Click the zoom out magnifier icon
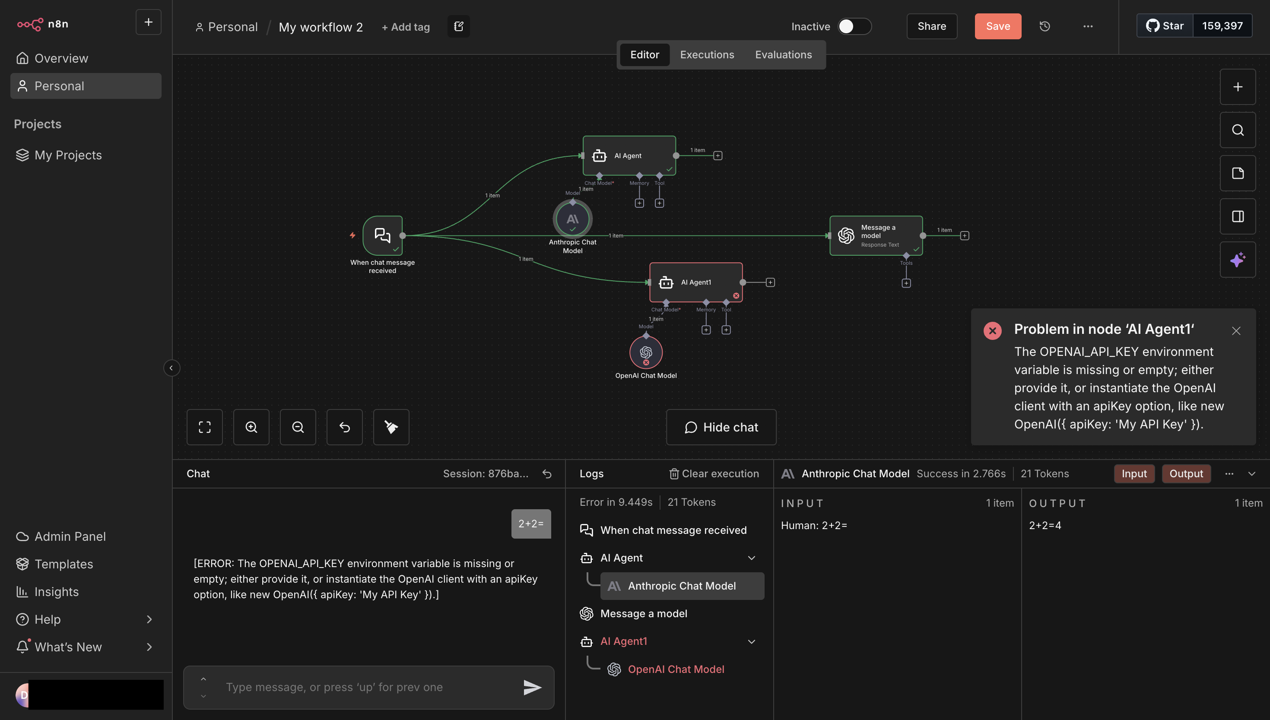 [298, 427]
